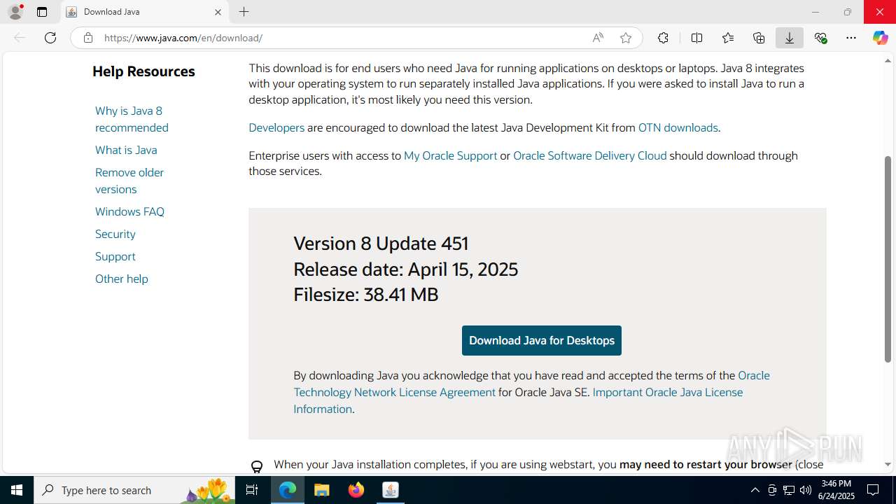Follow the OTN downloads link
Viewport: 896px width, 504px height.
(x=678, y=127)
